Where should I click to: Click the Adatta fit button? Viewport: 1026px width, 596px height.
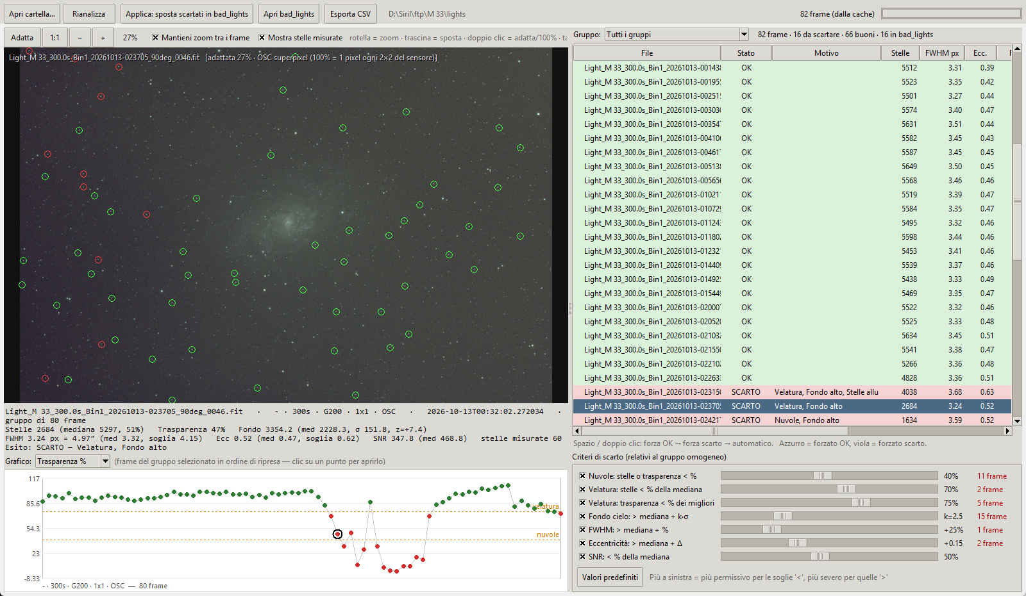(x=22, y=38)
